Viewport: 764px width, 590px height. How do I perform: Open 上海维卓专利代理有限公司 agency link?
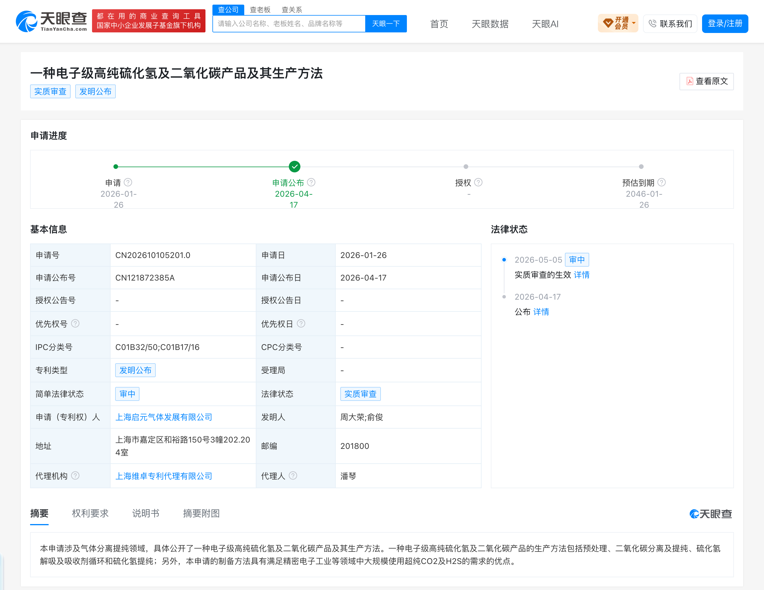point(164,476)
